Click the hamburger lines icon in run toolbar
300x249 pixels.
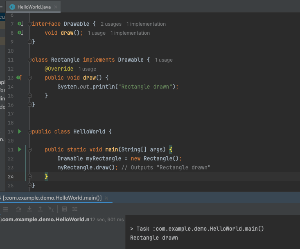pyautogui.click(x=5, y=209)
